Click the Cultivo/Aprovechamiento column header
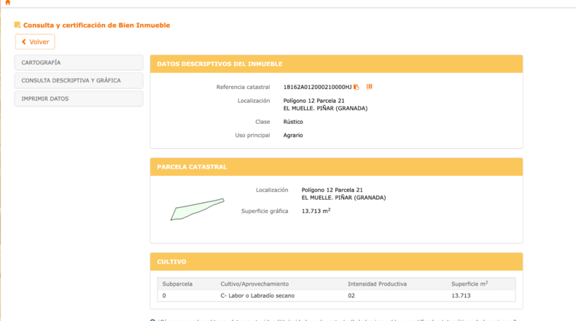Screen dimensions: 576x321 click(254, 284)
